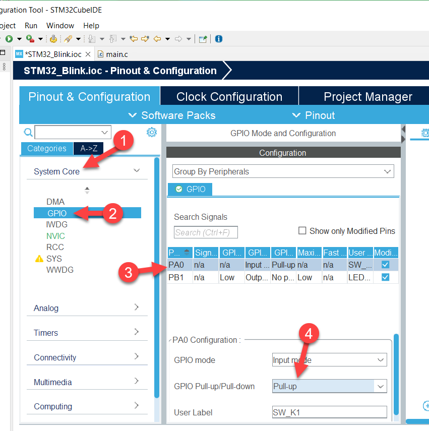This screenshot has width=429, height=431.
Task: Click the Pin Editor toolbar icon
Action: pos(203,39)
